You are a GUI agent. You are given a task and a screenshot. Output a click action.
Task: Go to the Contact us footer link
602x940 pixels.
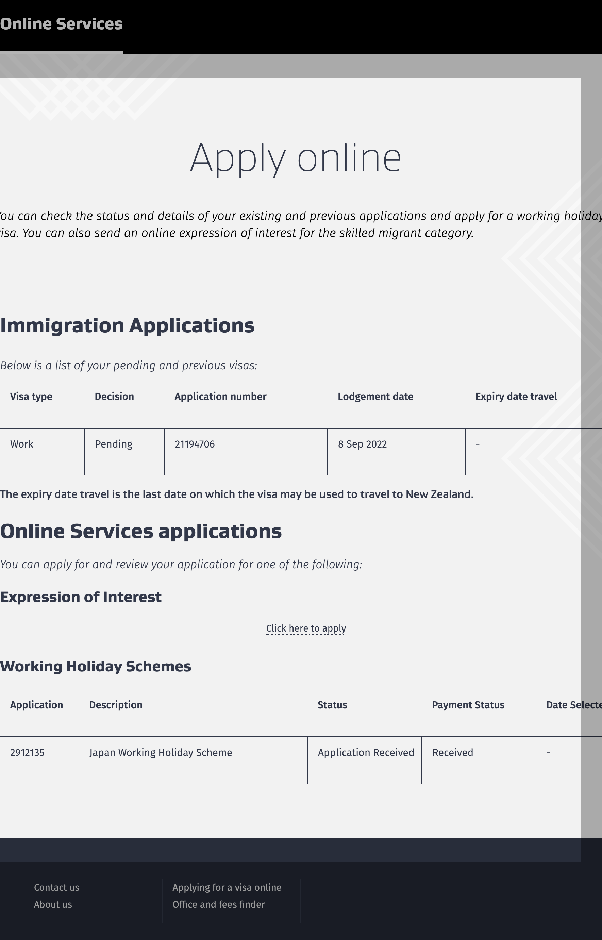point(57,887)
